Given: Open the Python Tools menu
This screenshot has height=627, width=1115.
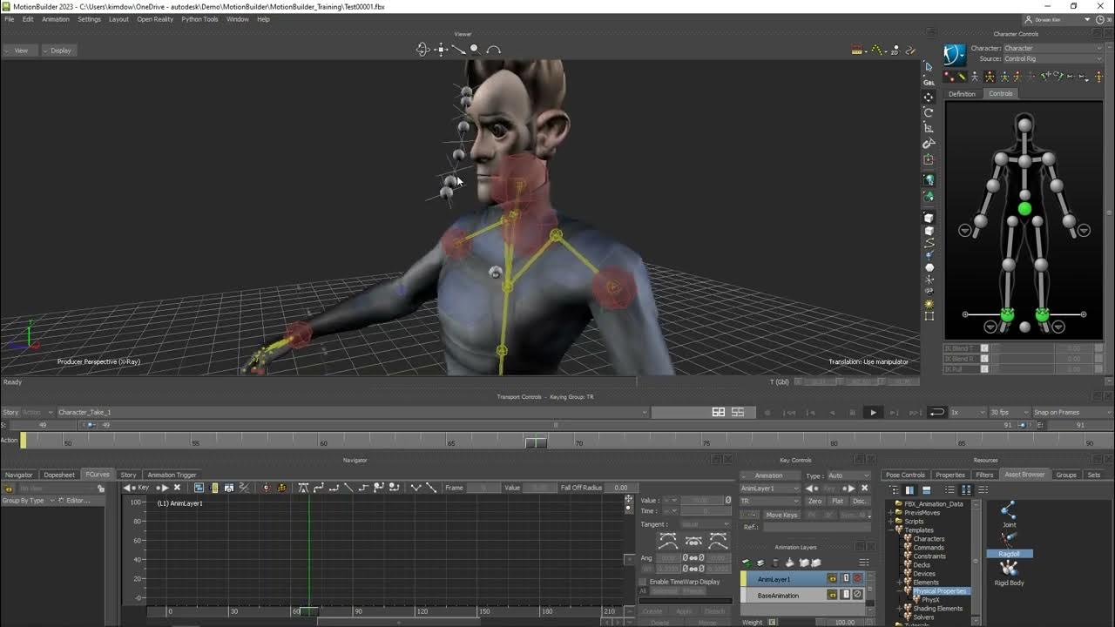Looking at the screenshot, I should pyautogui.click(x=199, y=19).
